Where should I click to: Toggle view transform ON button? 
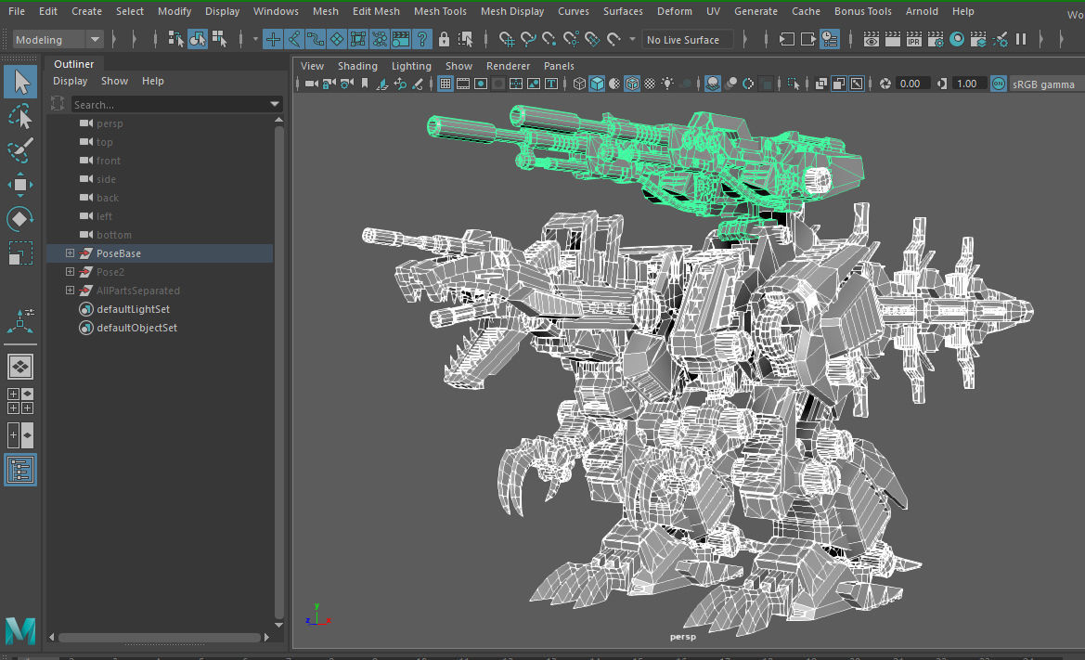(998, 84)
